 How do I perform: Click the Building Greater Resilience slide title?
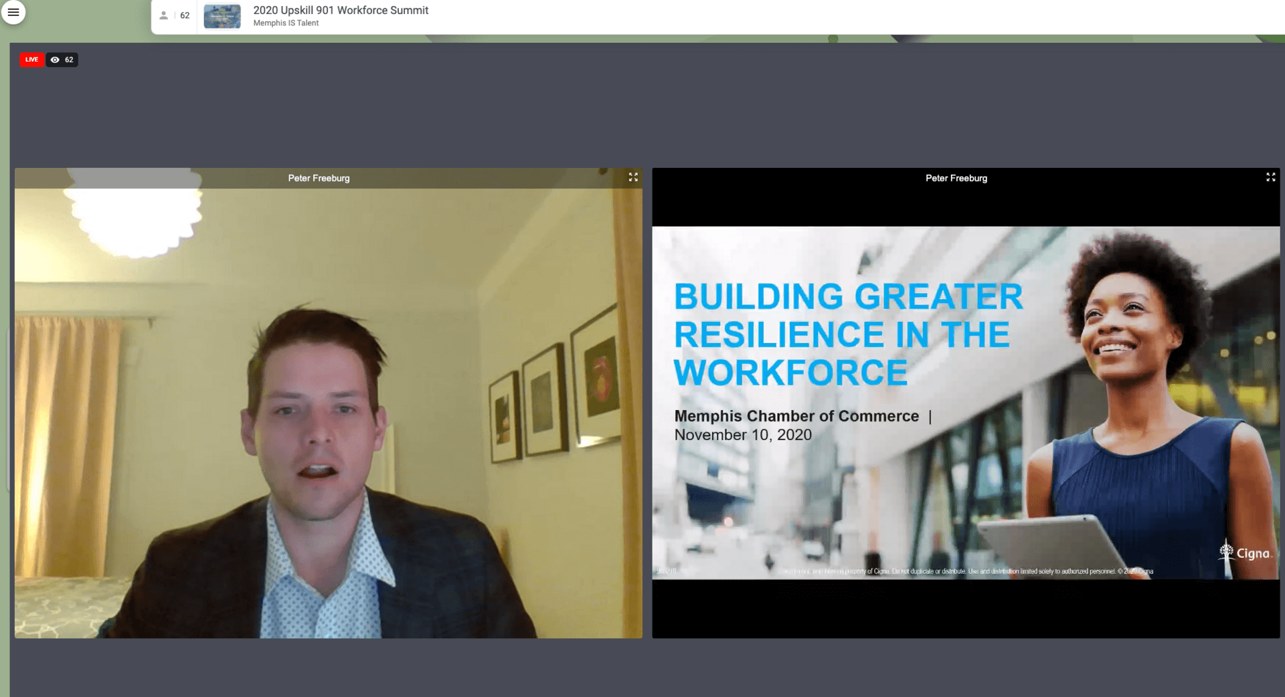click(x=847, y=334)
